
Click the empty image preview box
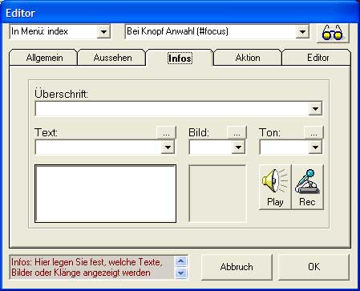pyautogui.click(x=217, y=193)
